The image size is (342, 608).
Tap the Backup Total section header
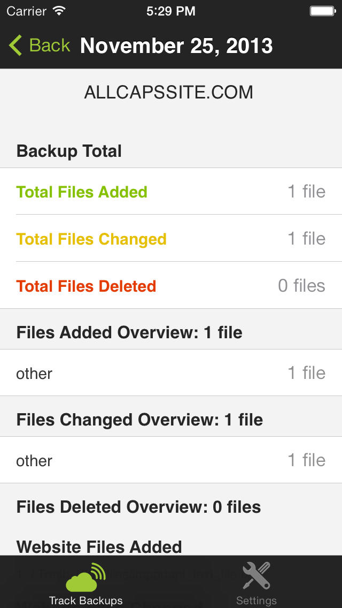[x=69, y=151]
